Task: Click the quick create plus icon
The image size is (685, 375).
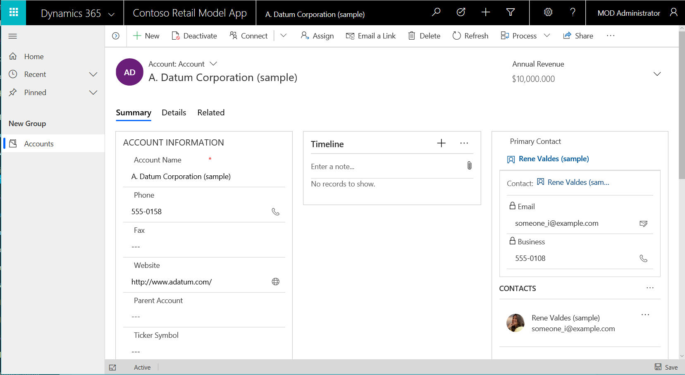Action: (486, 12)
